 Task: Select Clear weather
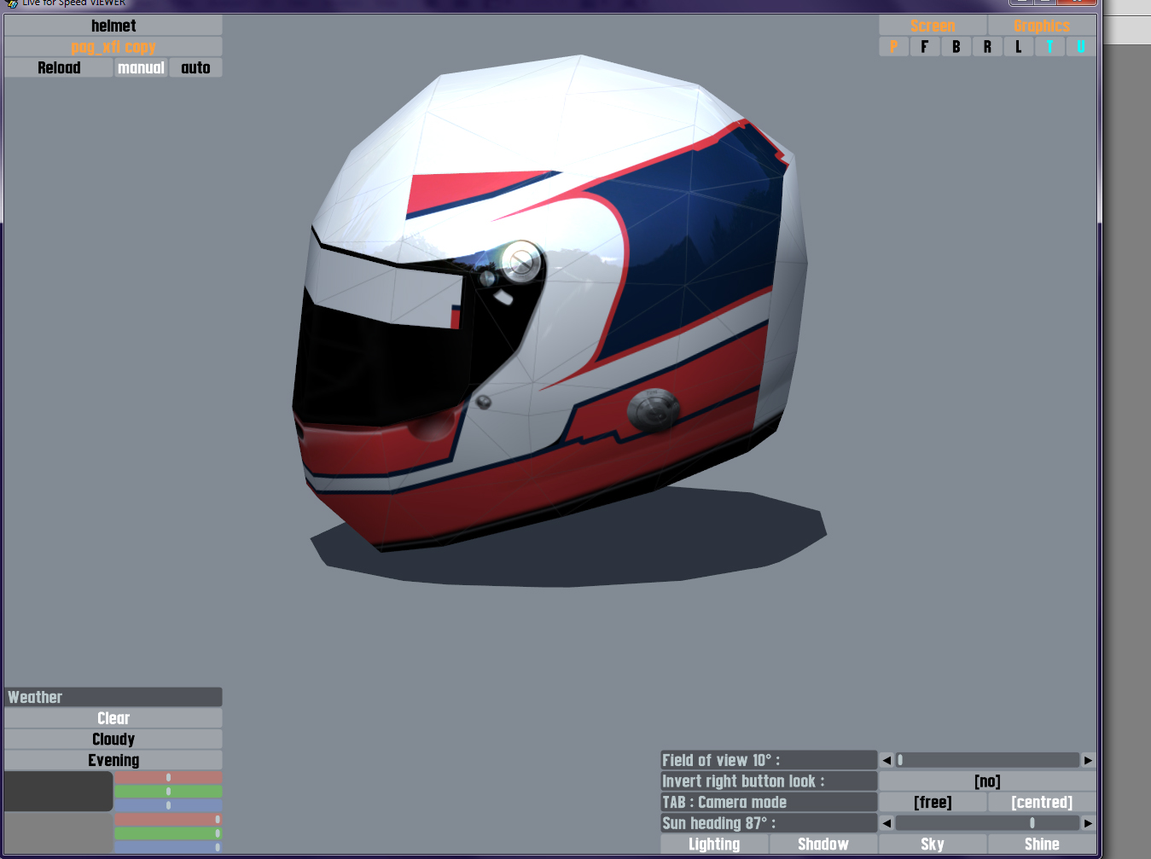click(x=113, y=718)
